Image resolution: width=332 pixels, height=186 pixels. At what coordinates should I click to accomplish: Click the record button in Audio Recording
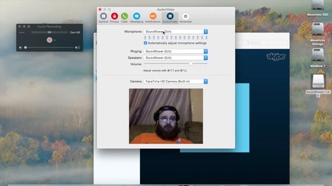pyautogui.click(x=50, y=40)
